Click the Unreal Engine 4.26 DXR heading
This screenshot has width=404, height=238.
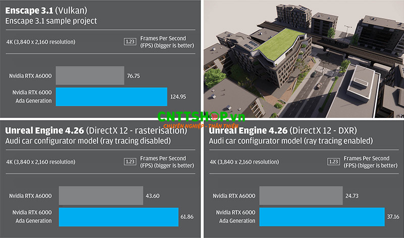(283, 131)
